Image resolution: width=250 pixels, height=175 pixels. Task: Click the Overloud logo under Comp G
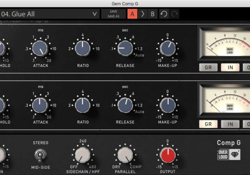[x=223, y=155]
